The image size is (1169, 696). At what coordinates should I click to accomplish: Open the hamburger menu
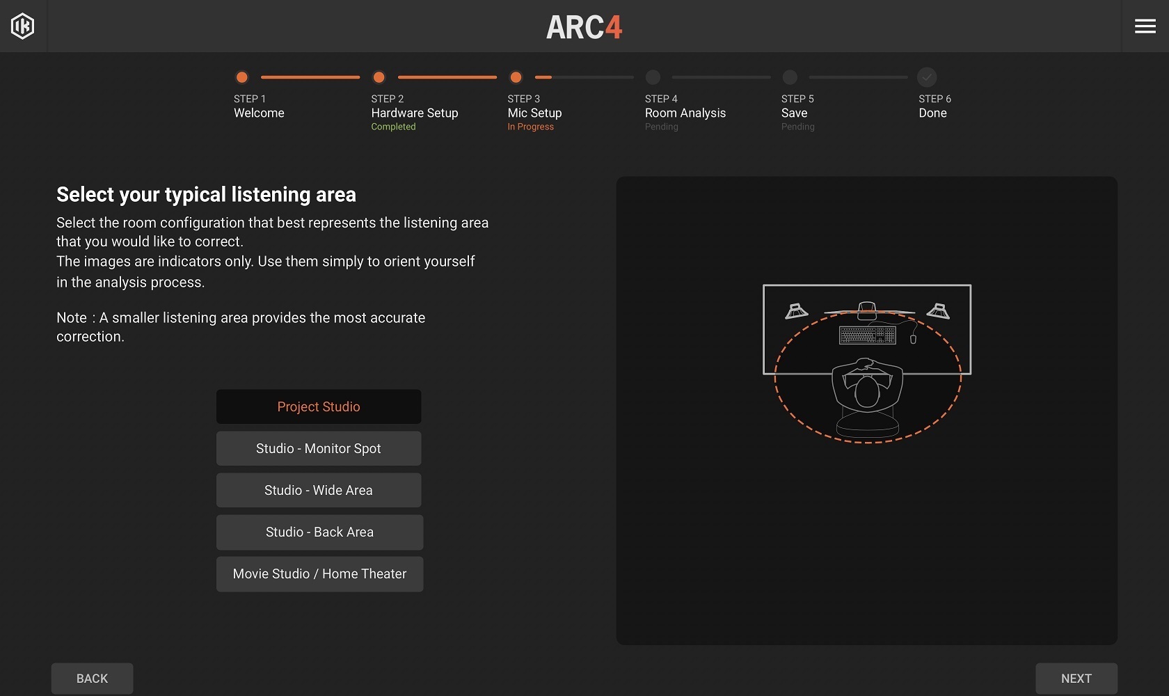1145,26
